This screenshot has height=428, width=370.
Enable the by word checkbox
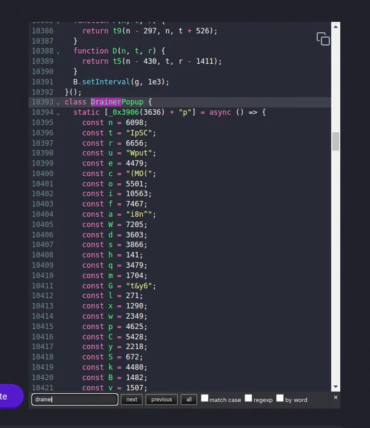point(280,398)
